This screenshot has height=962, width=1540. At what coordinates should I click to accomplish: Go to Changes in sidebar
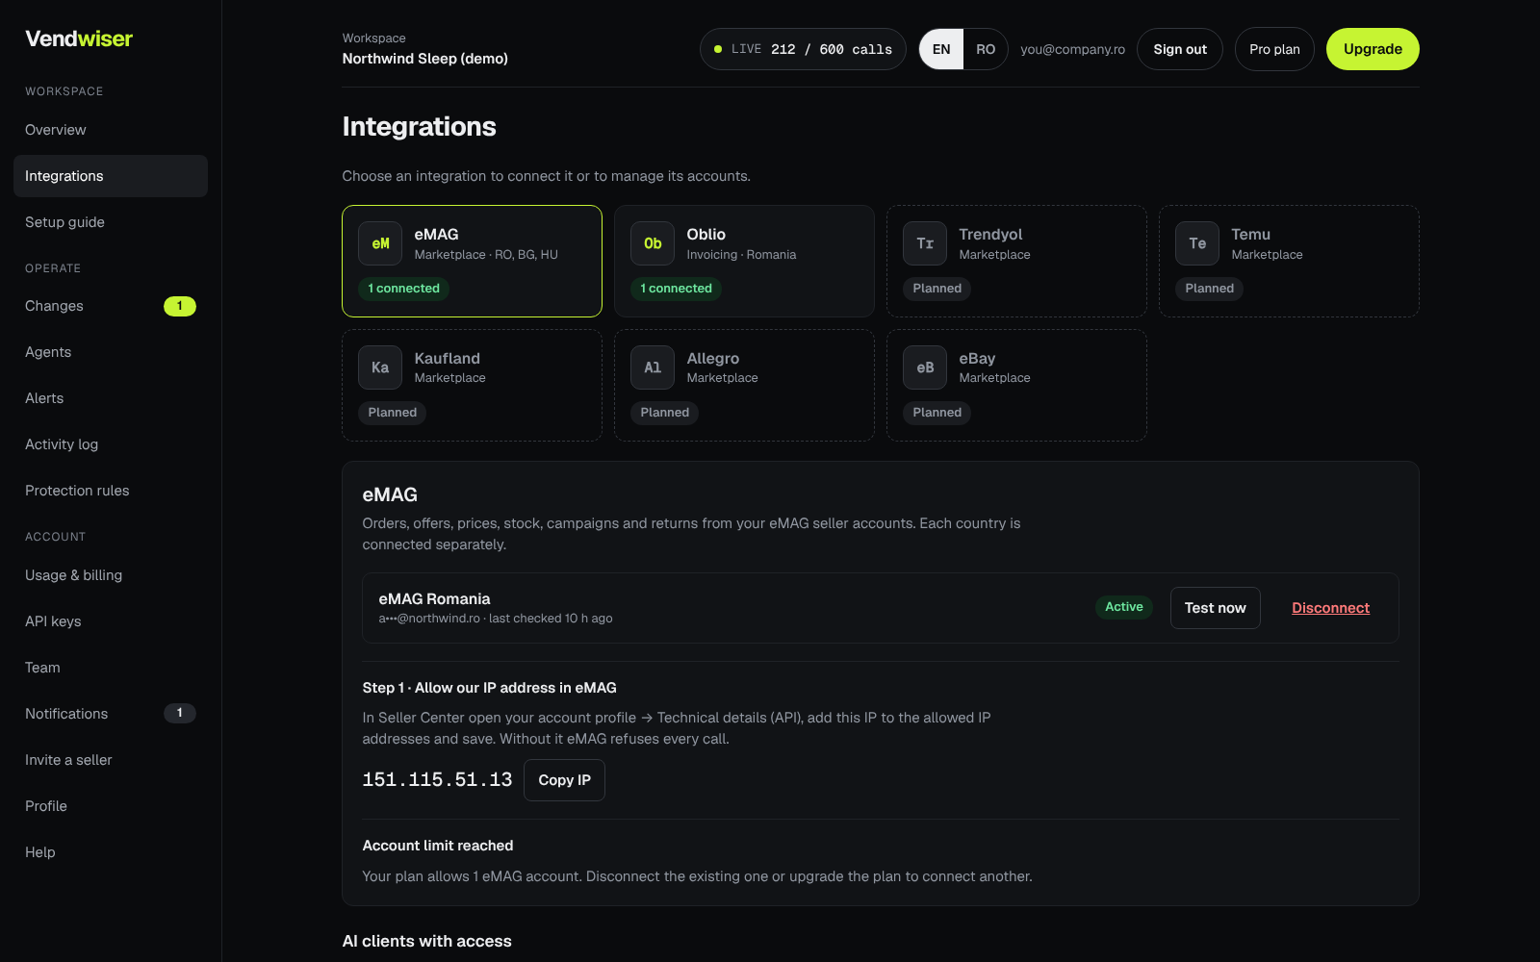click(x=111, y=306)
